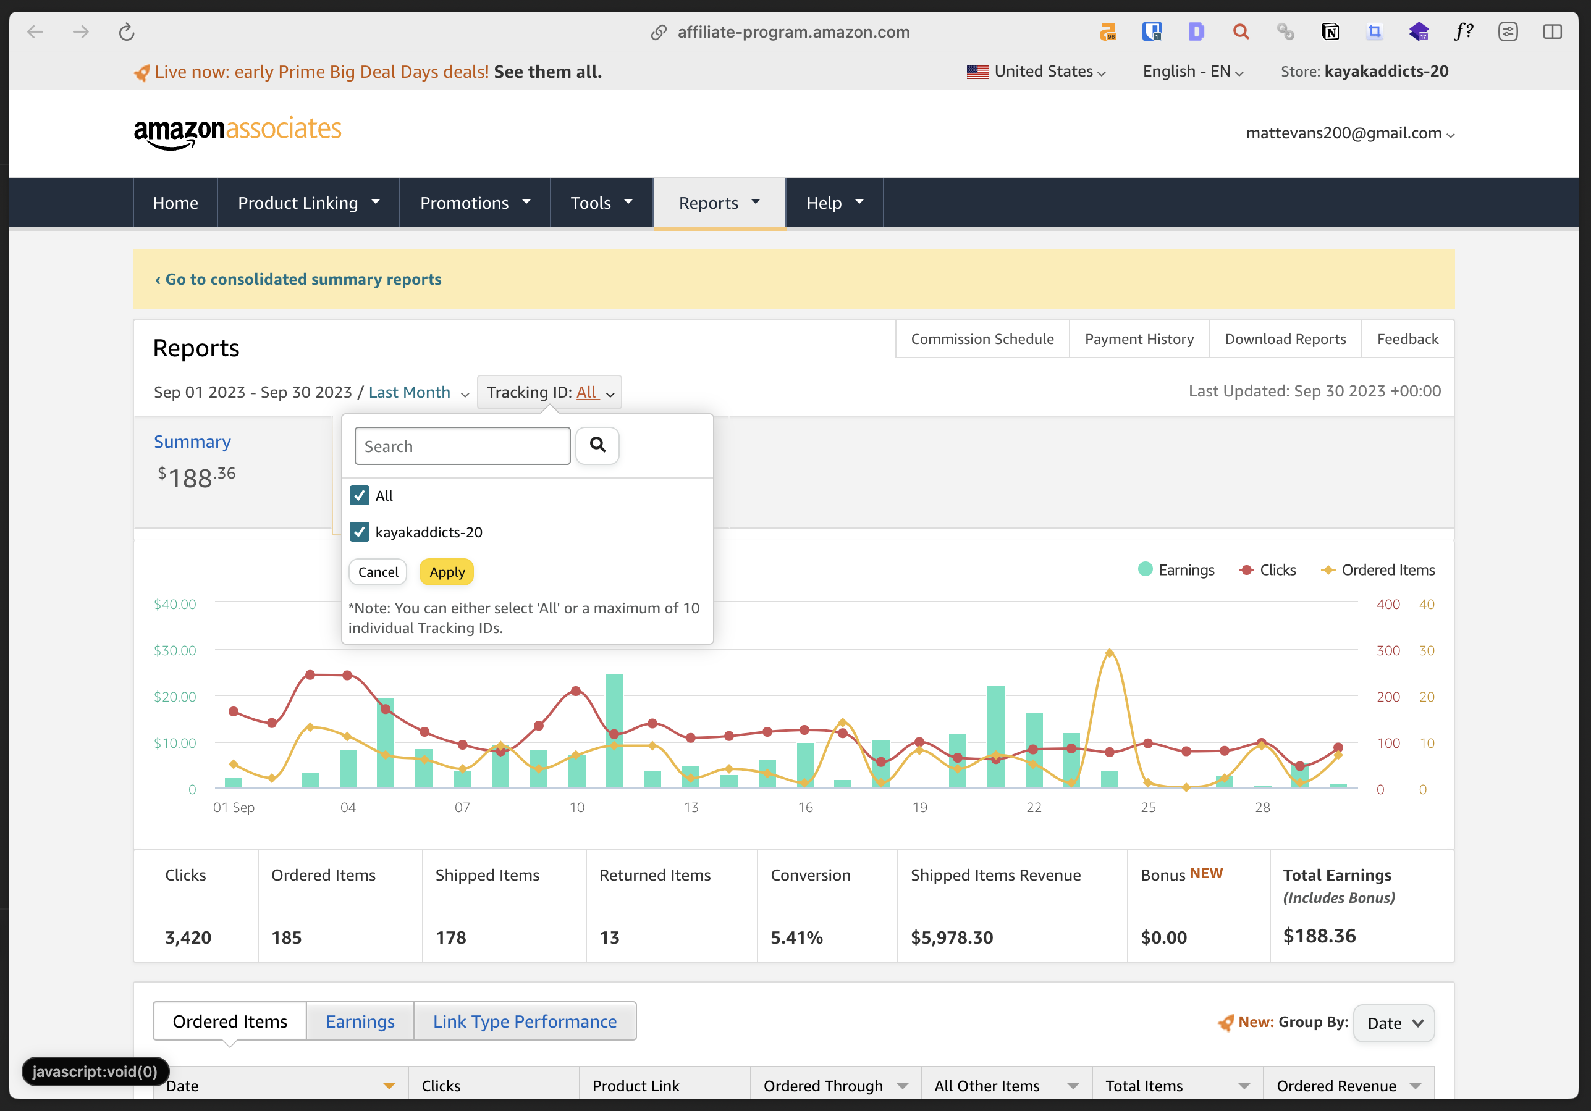The image size is (1591, 1111).
Task: Toggle the Ordered Items series in legend
Action: click(1378, 570)
